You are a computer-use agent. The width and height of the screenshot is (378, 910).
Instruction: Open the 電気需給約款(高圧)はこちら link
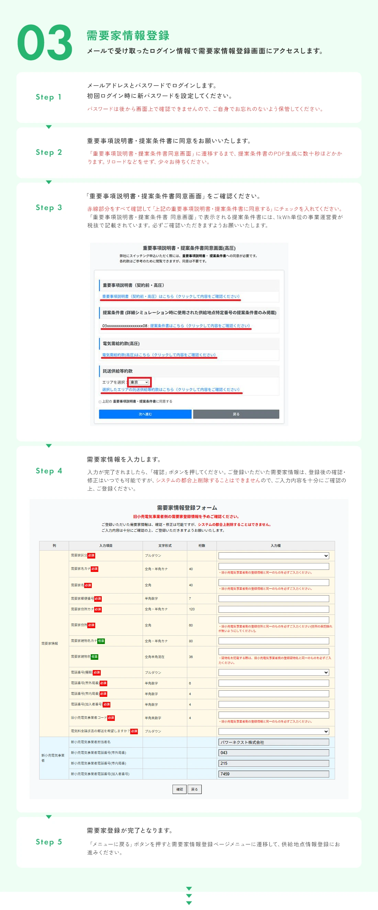pos(159,355)
